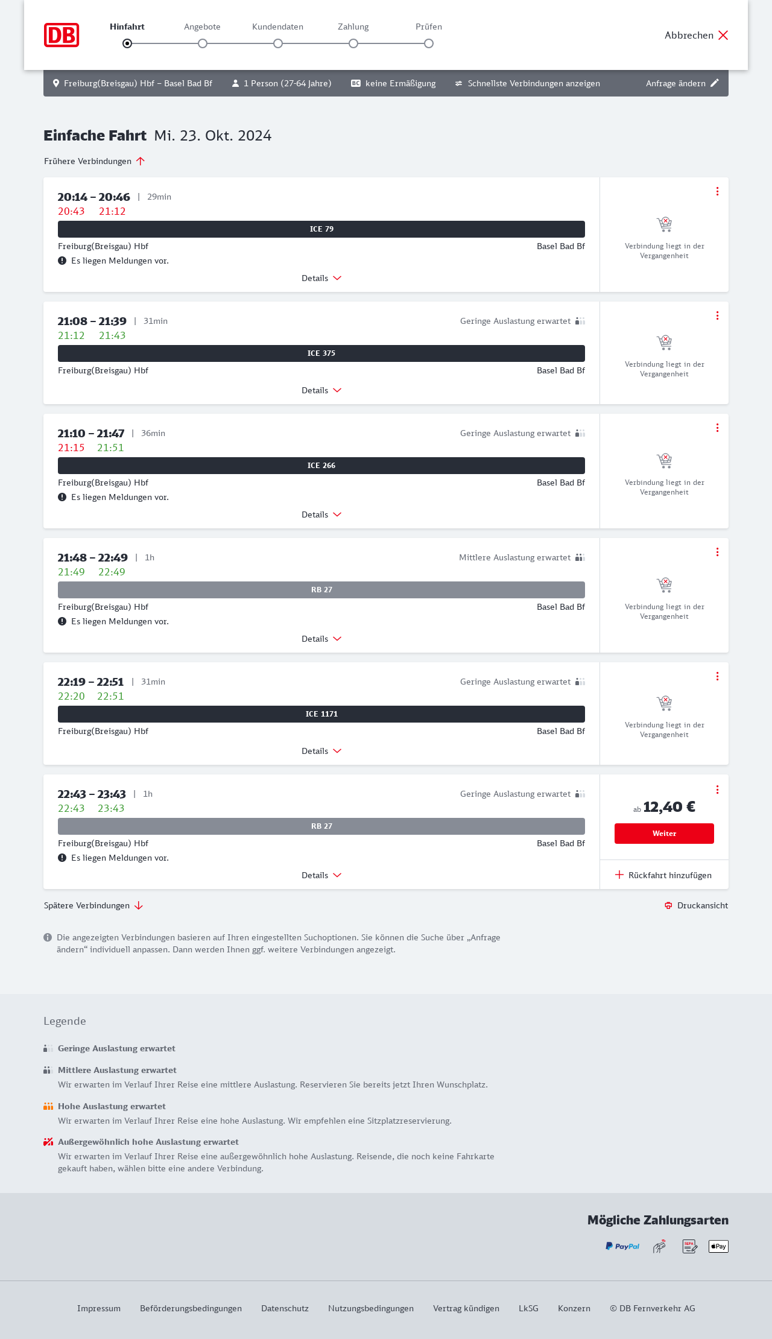Image resolution: width=772 pixels, height=1339 pixels.
Task: Click the Hinfahrt step radio circle
Action: [127, 43]
